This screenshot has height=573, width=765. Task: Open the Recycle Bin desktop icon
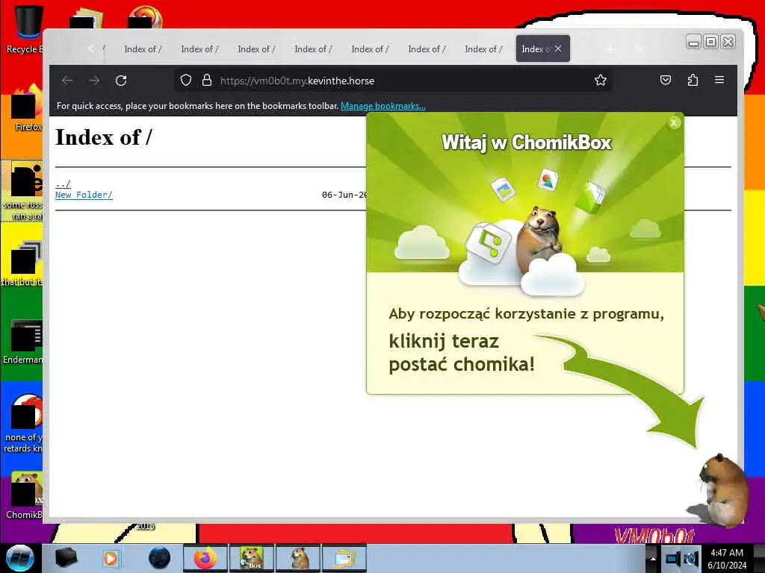click(25, 29)
